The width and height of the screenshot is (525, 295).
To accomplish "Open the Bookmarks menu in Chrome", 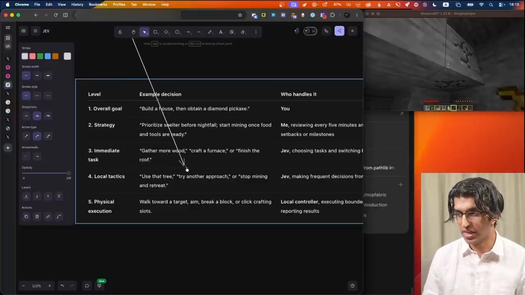I will (x=98, y=5).
